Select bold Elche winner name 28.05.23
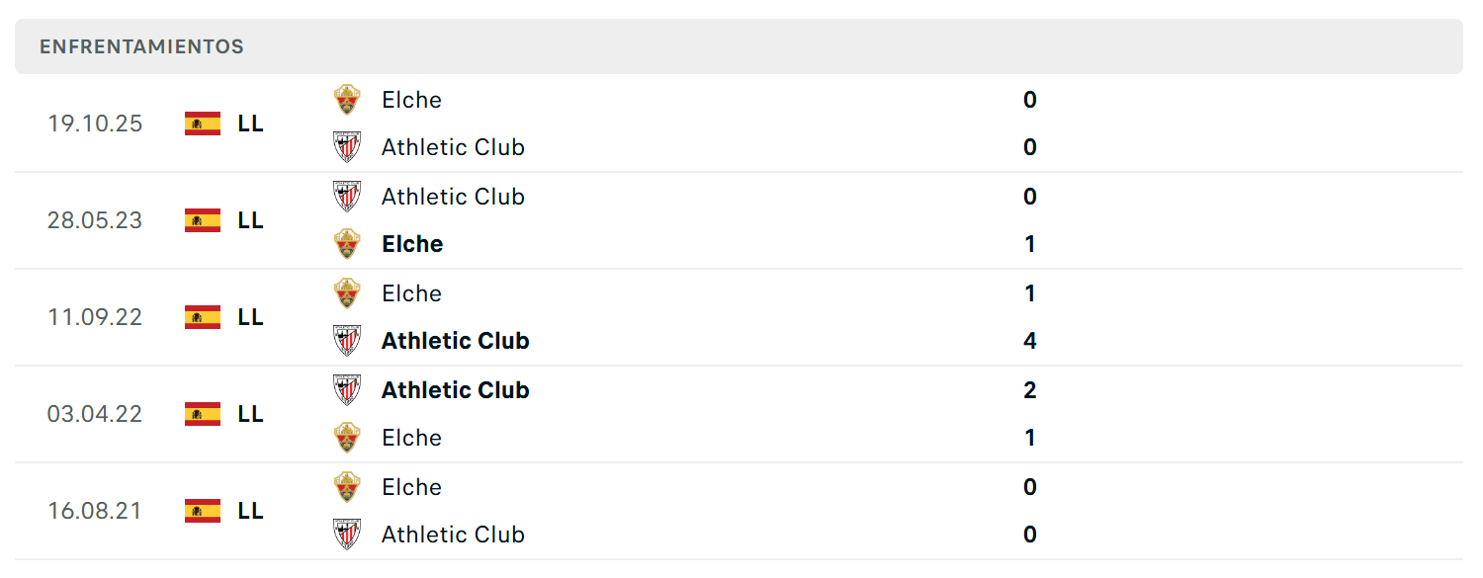1483x578 pixels. click(412, 244)
